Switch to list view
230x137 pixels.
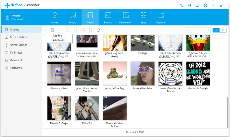click(x=223, y=30)
